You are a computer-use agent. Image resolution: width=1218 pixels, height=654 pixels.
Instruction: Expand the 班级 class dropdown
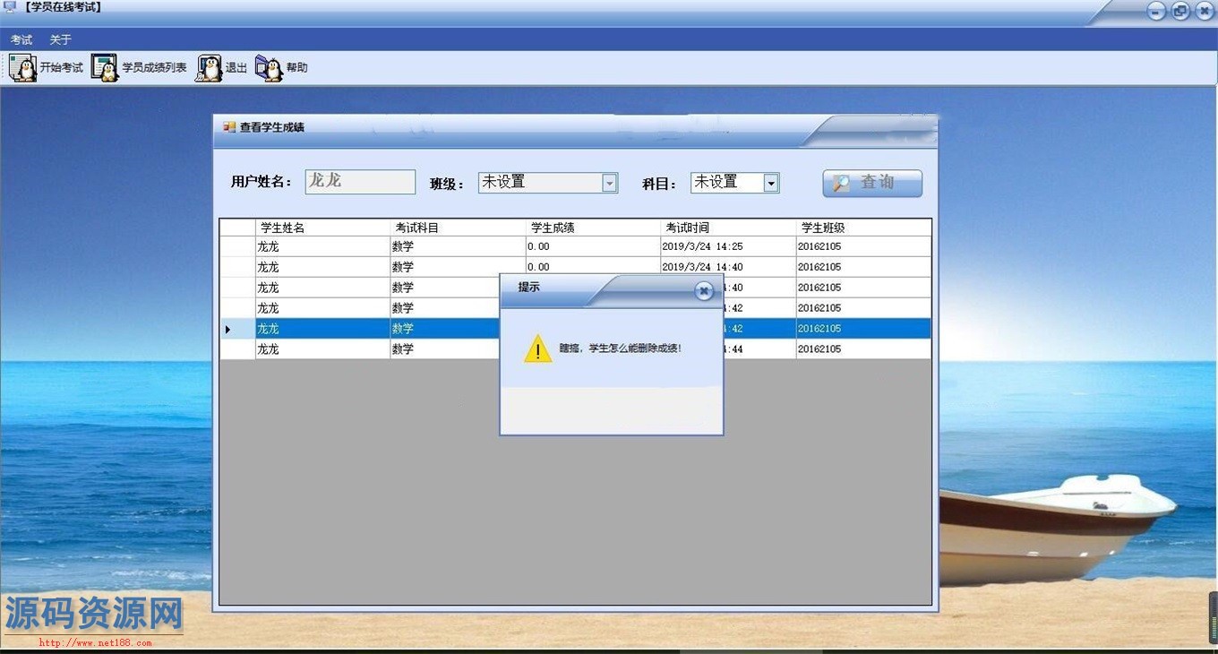(609, 183)
